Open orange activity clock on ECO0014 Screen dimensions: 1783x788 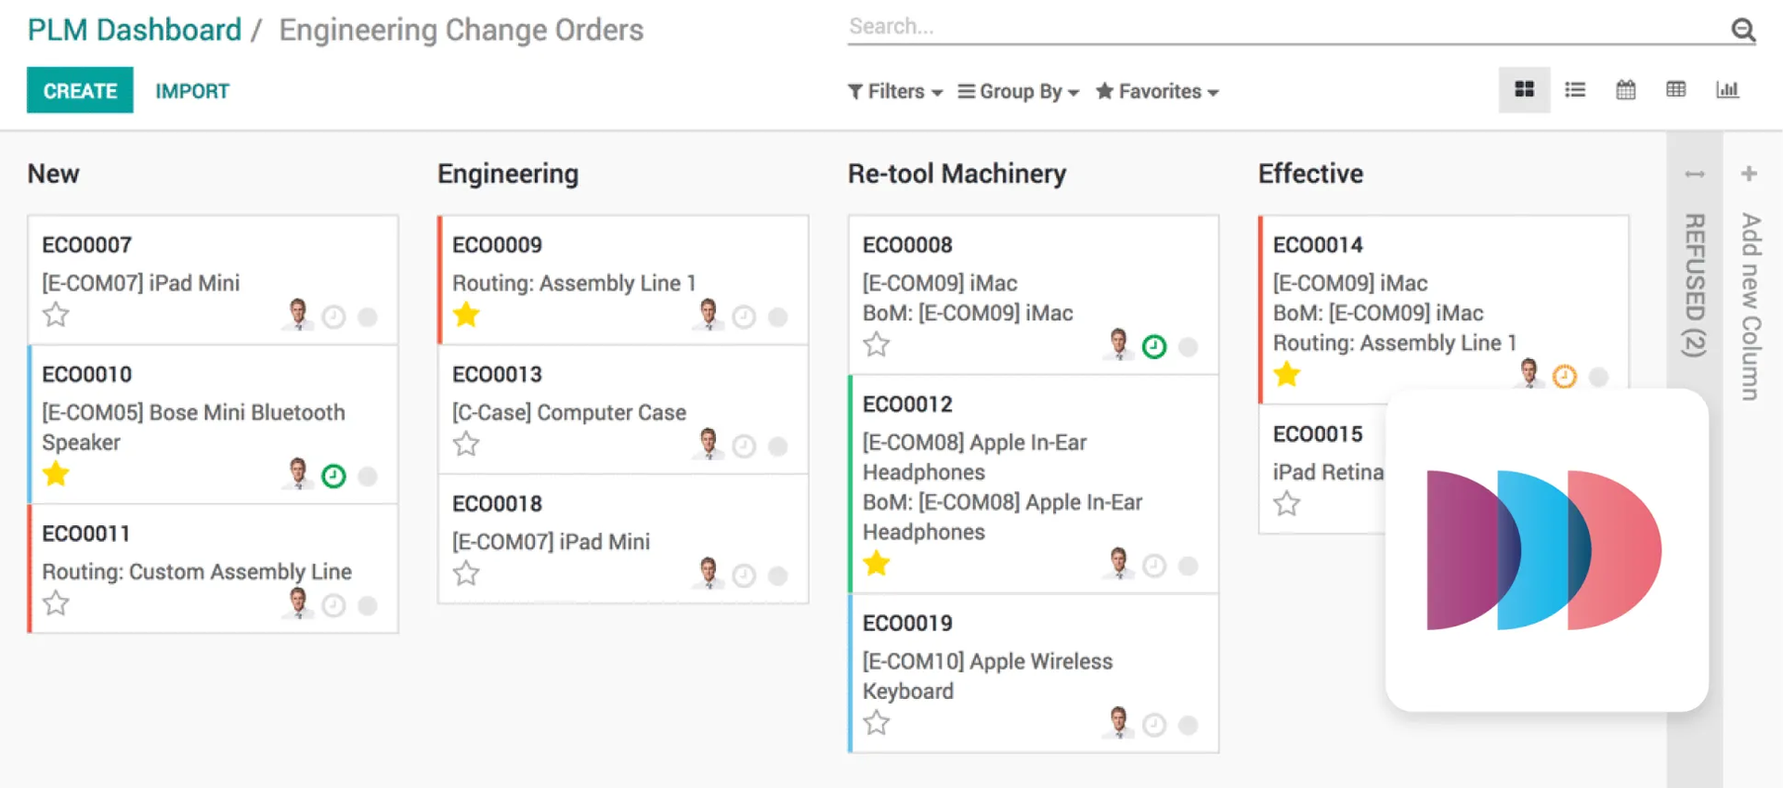[1565, 377]
